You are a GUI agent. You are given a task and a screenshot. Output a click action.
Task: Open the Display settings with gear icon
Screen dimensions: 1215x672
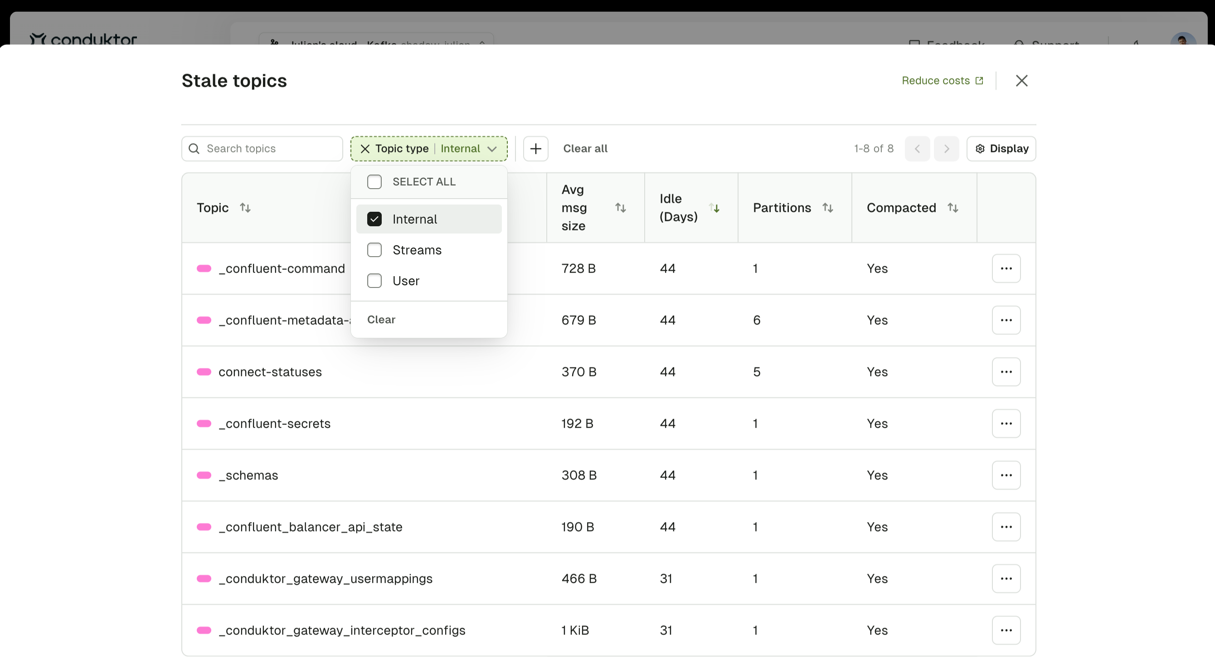click(1001, 148)
